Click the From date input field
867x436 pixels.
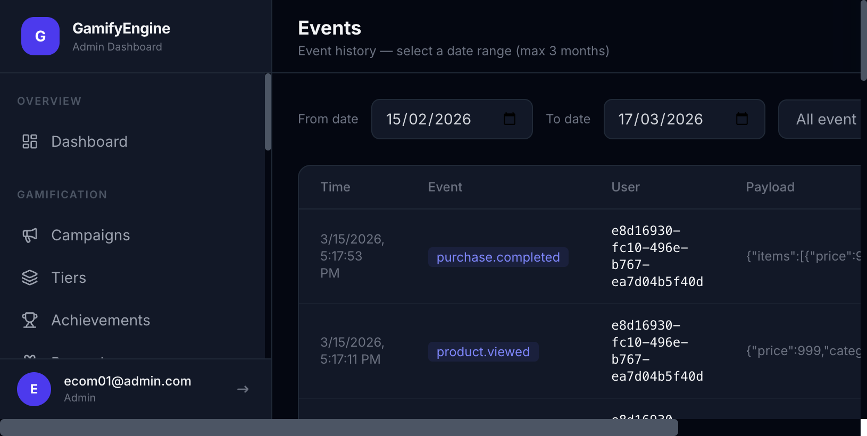tap(436, 119)
